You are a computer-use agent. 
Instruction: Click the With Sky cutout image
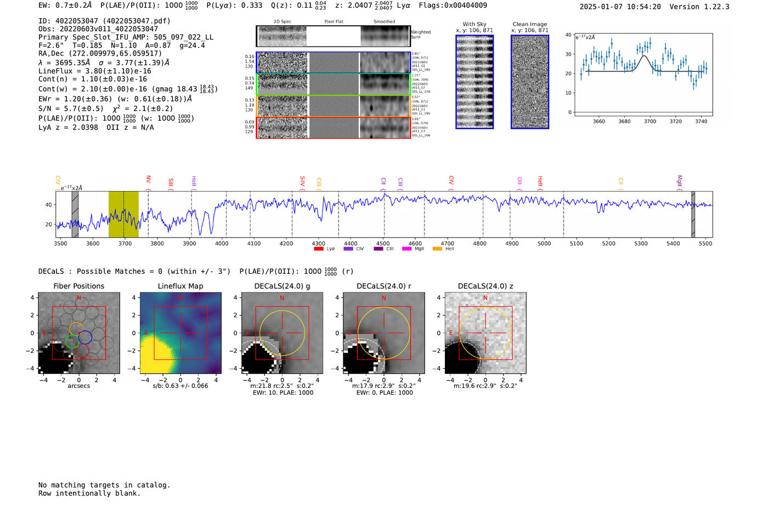pyautogui.click(x=475, y=82)
